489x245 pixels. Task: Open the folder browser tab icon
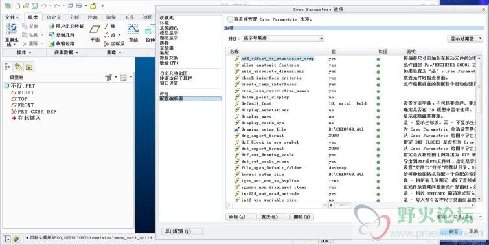29,67
